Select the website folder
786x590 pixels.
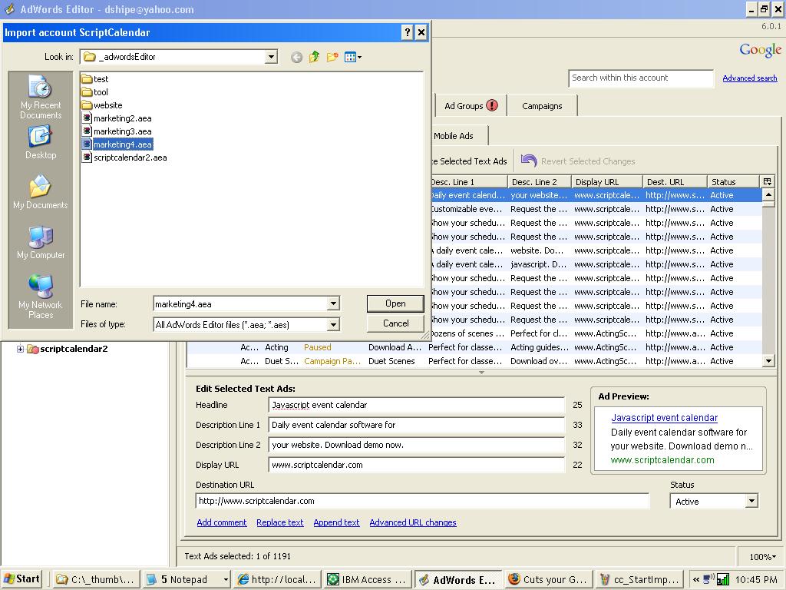(102, 104)
